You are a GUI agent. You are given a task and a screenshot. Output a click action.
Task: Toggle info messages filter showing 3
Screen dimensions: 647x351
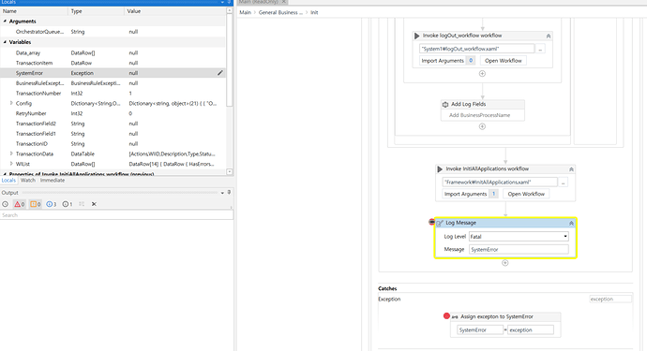(52, 204)
